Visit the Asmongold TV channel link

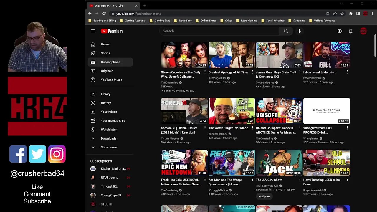pyautogui.click(x=217, y=78)
